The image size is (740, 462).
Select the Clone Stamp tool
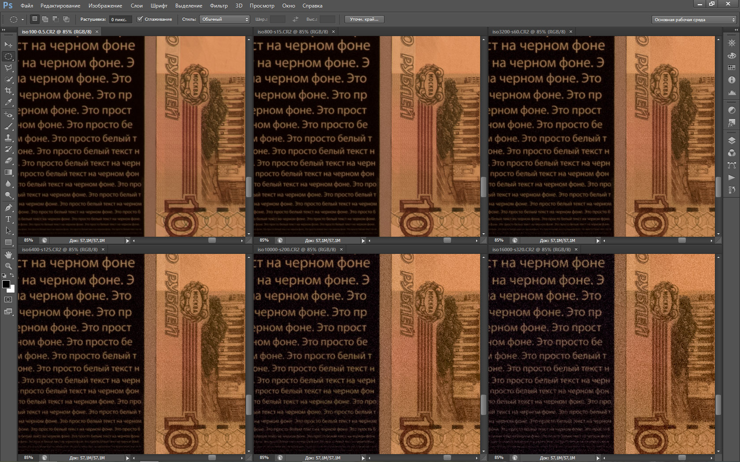pyautogui.click(x=8, y=137)
